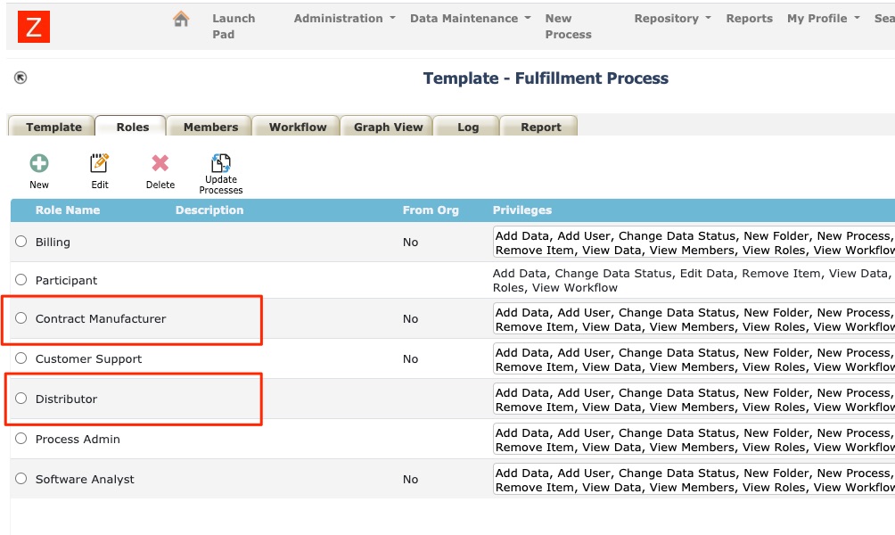Open the Administration dropdown menu

click(340, 18)
